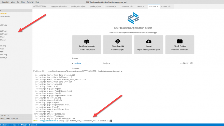Click the Start from template layers icon
The width and height of the screenshot is (224, 126).
click(x=87, y=41)
